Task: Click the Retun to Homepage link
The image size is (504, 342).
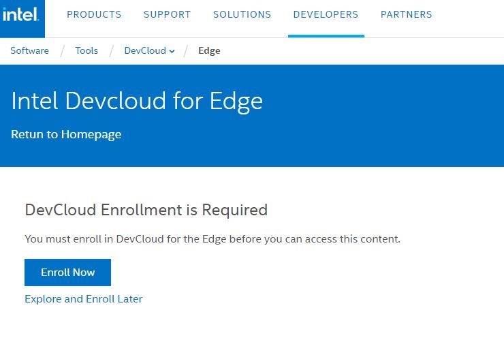Action: (x=66, y=134)
